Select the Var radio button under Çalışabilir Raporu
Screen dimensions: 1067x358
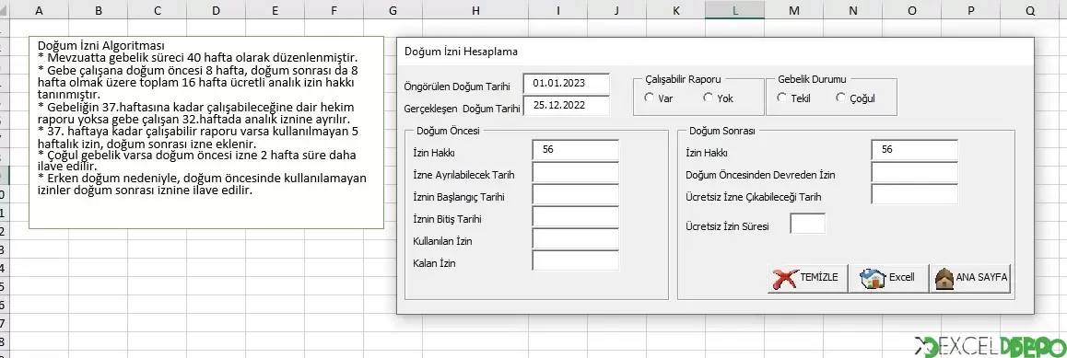click(649, 98)
